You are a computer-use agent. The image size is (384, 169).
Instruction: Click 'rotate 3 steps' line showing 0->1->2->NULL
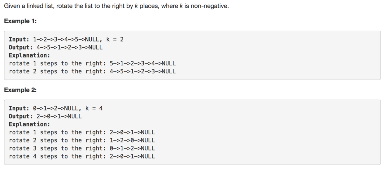(82, 149)
